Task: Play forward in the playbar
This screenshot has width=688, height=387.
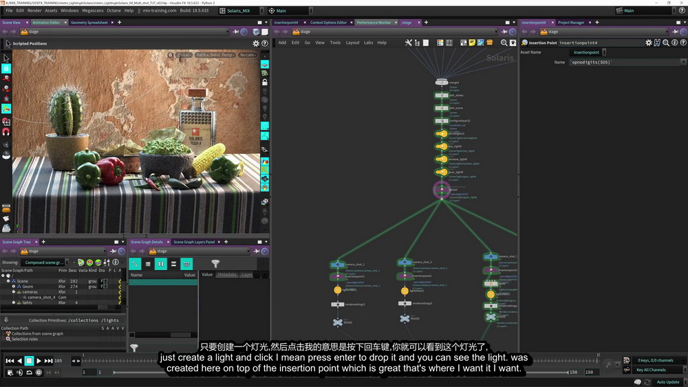Action: pos(39,361)
